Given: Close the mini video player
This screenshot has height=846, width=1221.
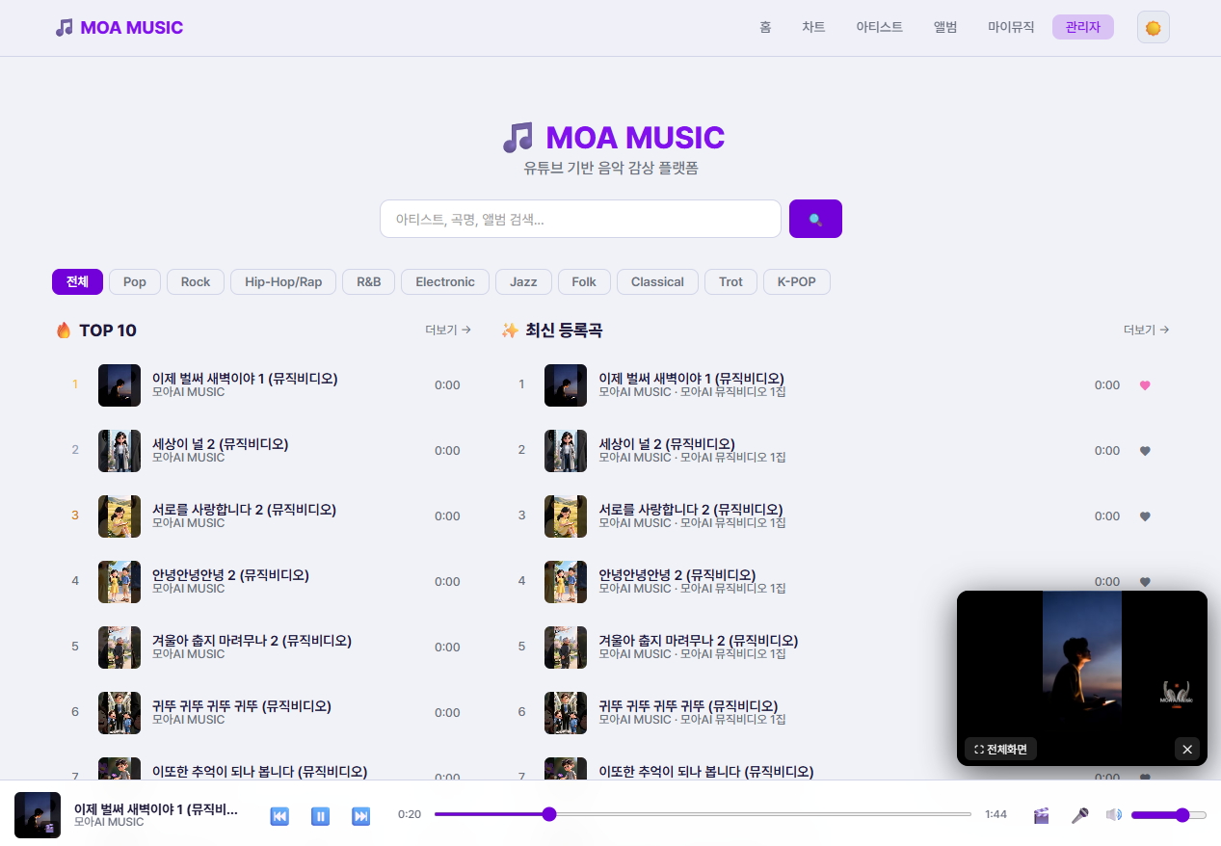Looking at the screenshot, I should coord(1187,749).
